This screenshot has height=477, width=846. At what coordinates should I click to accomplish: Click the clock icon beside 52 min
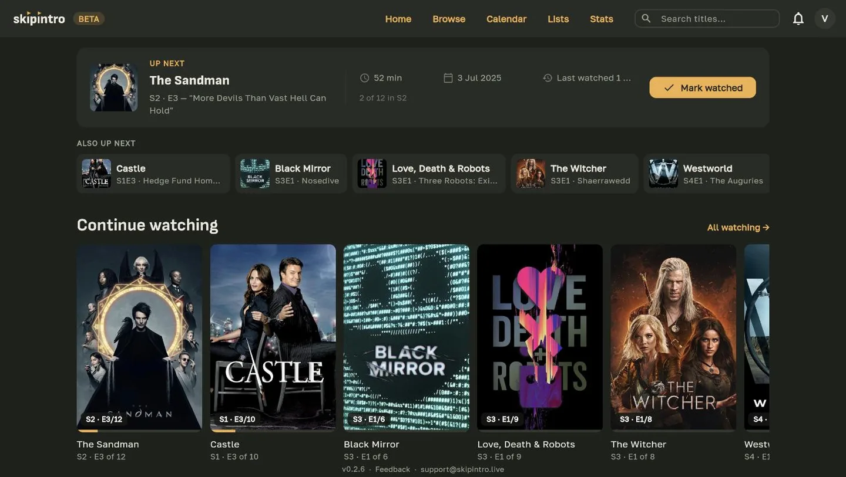364,77
